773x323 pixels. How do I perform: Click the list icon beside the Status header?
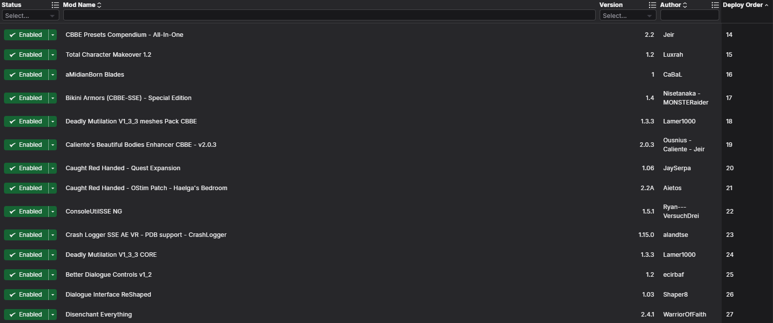55,5
